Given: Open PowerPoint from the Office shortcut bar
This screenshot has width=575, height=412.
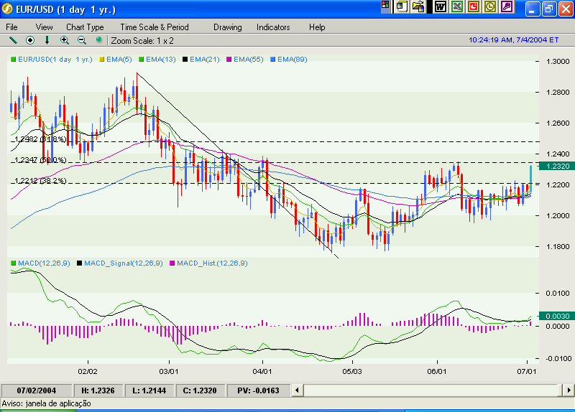Looking at the screenshot, I should [x=474, y=7].
